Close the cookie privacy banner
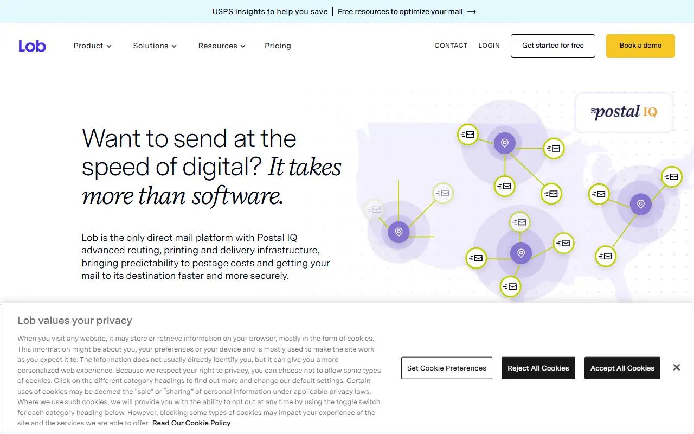 tap(677, 367)
